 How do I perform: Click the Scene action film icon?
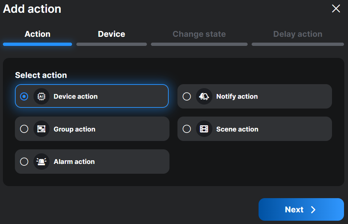click(204, 129)
